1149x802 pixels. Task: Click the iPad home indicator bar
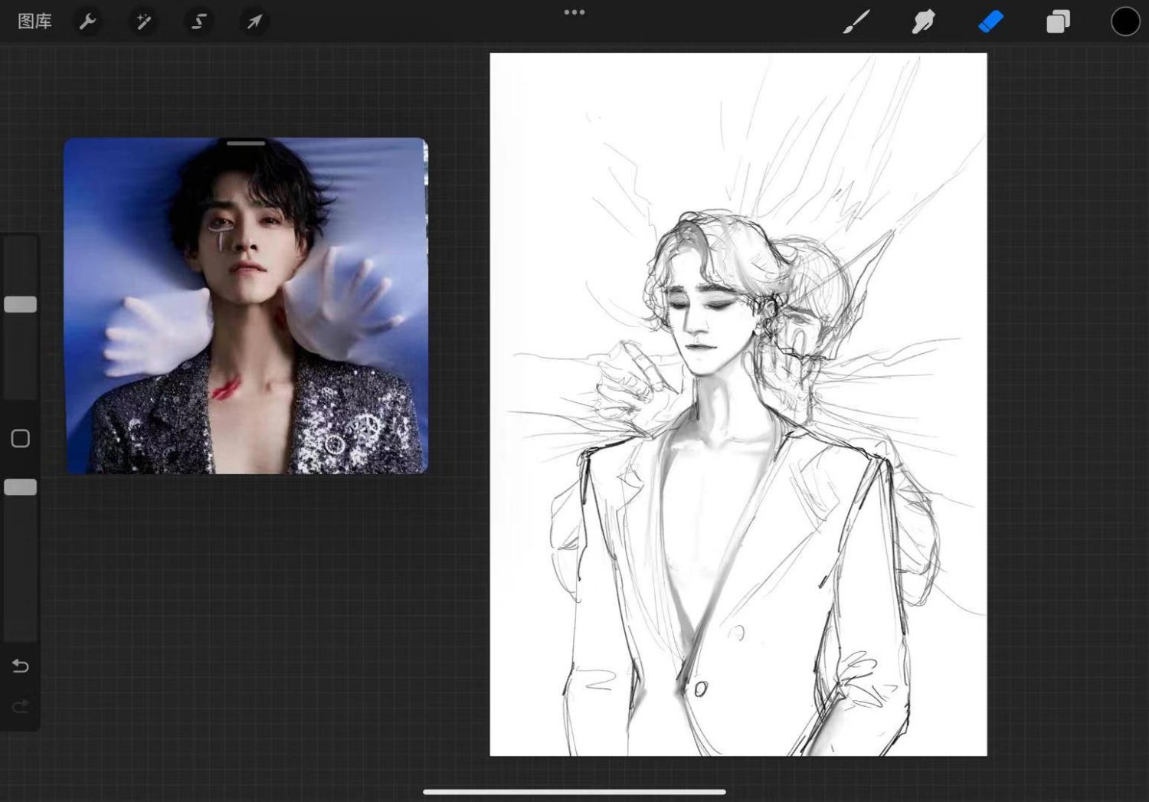pyautogui.click(x=574, y=792)
